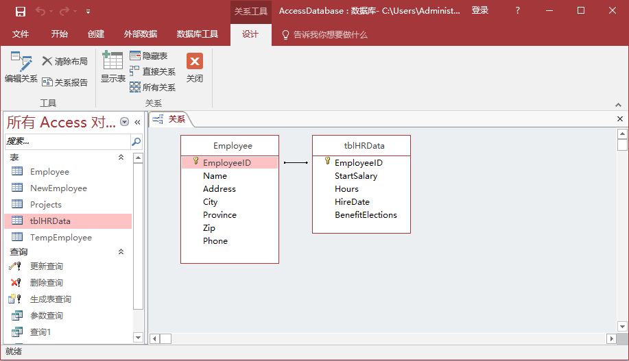Select the Projects table in navigation pane
629x361 pixels.
(46, 205)
